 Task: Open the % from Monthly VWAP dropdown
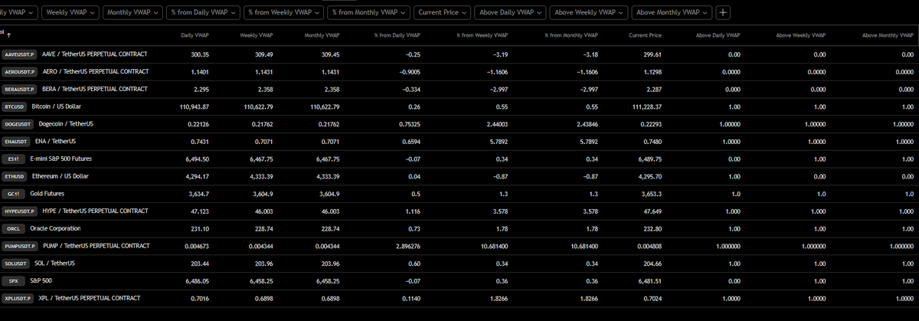click(369, 13)
